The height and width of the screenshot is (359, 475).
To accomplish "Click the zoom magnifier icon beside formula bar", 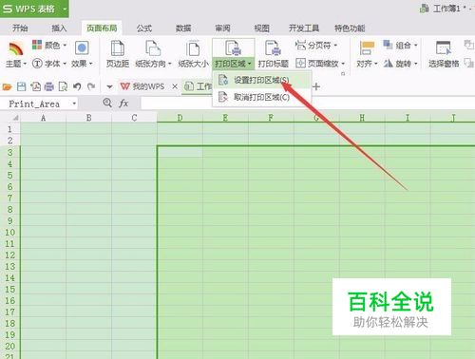I will click(x=107, y=103).
